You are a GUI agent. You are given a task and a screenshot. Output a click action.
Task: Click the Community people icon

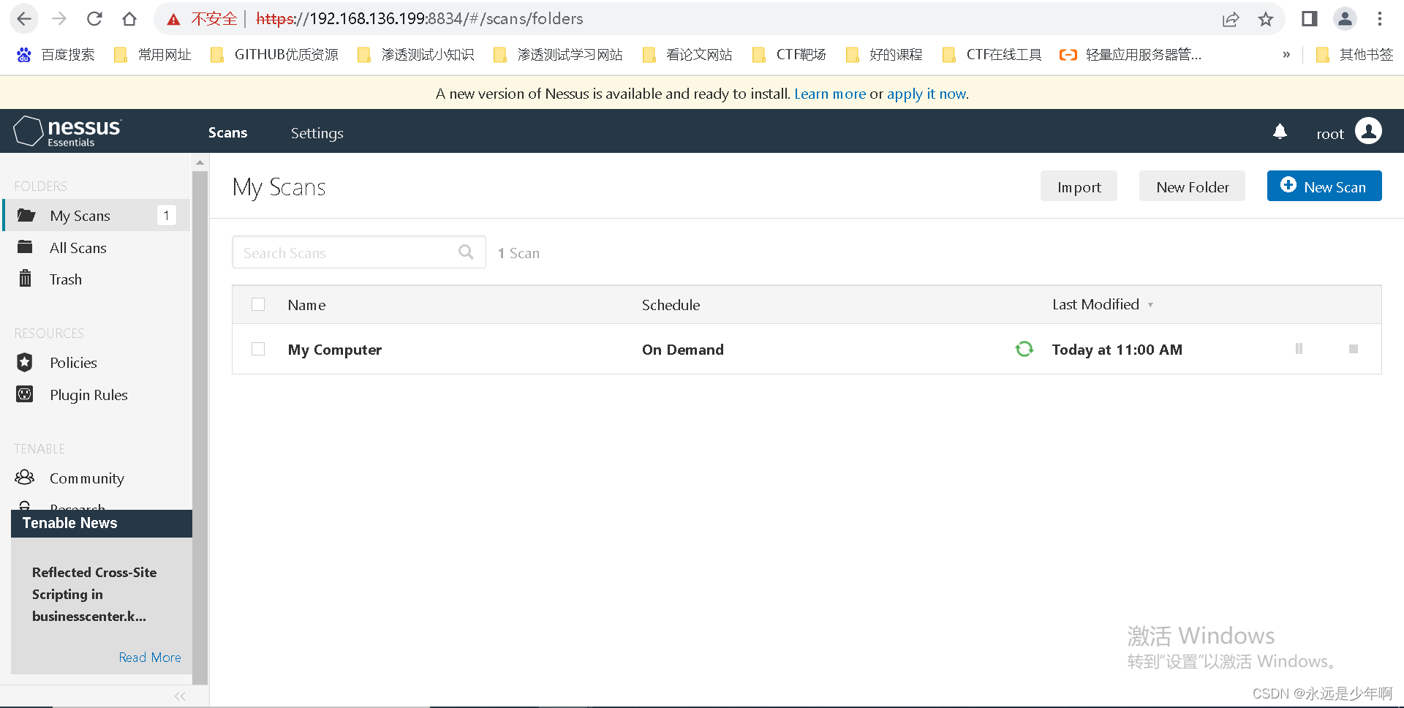click(25, 478)
